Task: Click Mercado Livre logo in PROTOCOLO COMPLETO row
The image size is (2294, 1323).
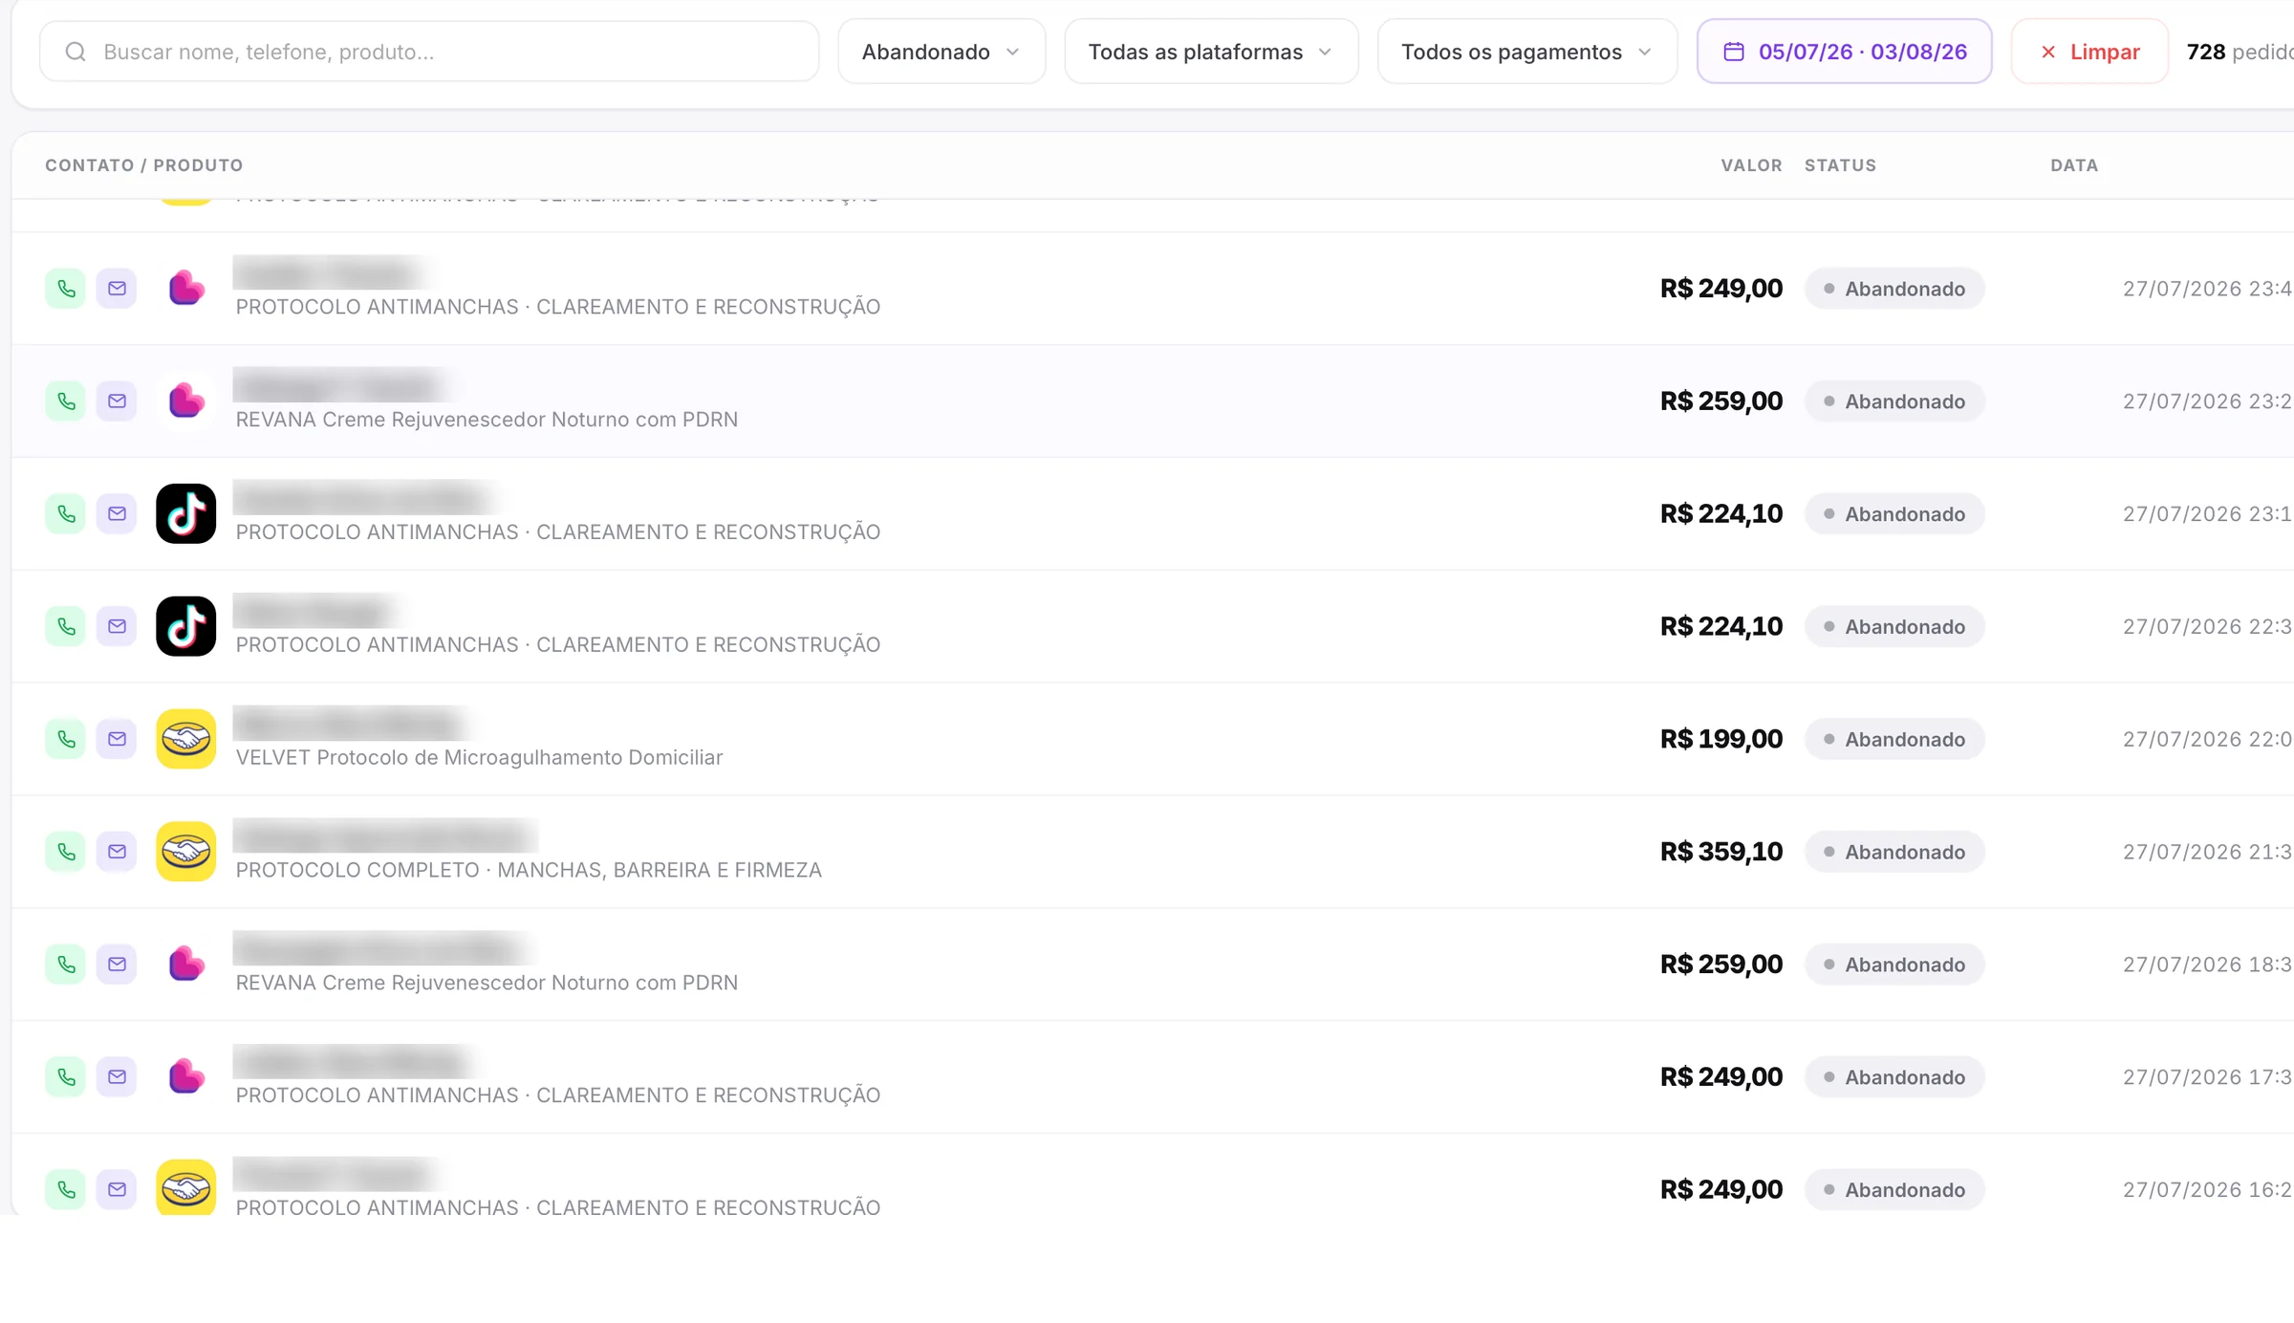Action: pos(186,852)
